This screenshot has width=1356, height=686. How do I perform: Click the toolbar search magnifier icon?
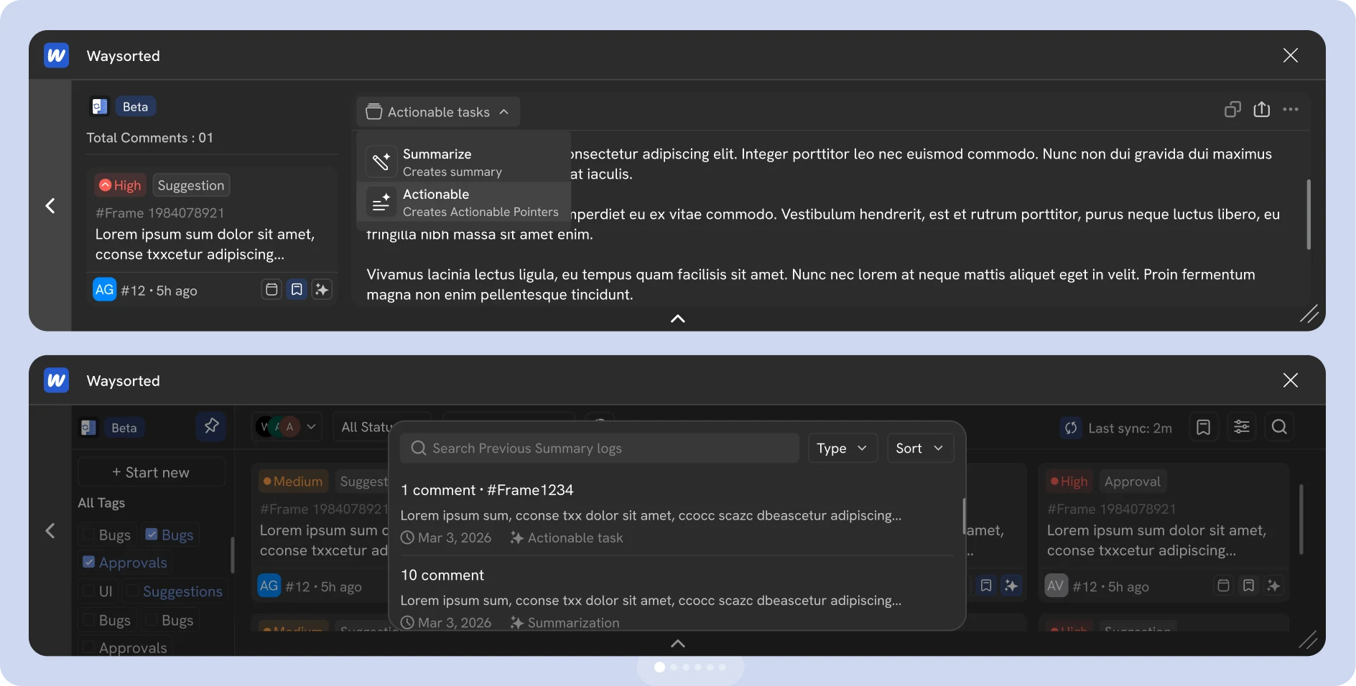coord(1279,427)
